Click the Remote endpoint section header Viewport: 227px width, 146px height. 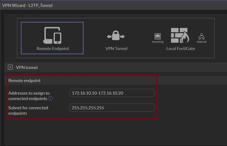tap(24, 81)
